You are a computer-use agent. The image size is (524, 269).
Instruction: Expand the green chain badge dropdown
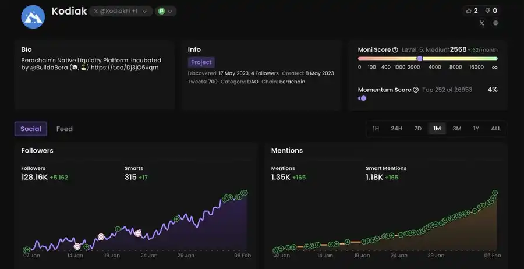166,11
